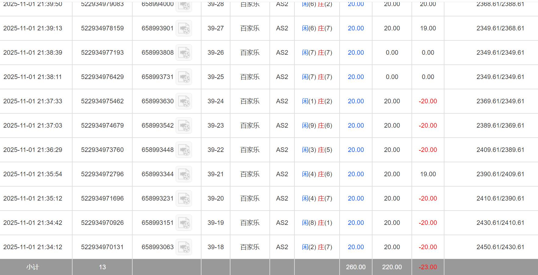Open video replay for game 658993808
The width and height of the screenshot is (538, 275).
(184, 53)
